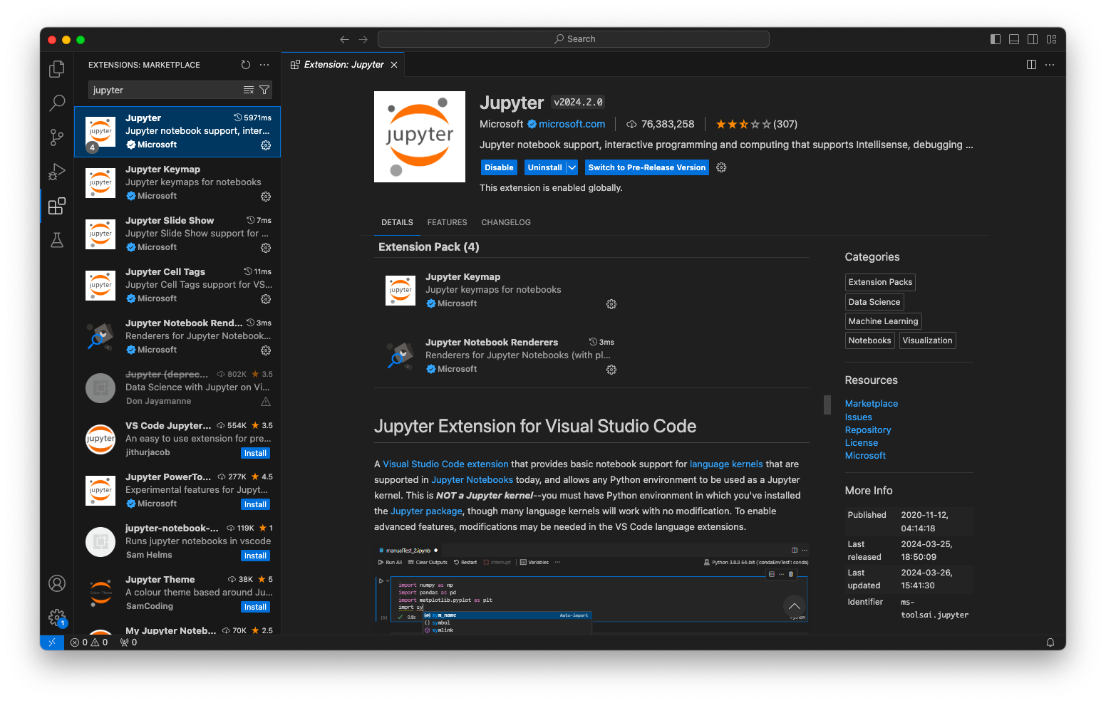Open the filter funnel in the extensions search bar

264,90
